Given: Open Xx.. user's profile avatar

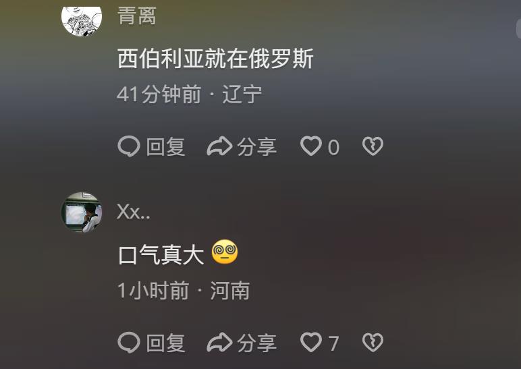Looking at the screenshot, I should (x=82, y=212).
